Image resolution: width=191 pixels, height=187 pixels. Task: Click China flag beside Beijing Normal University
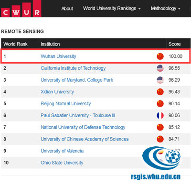pyautogui.click(x=160, y=104)
